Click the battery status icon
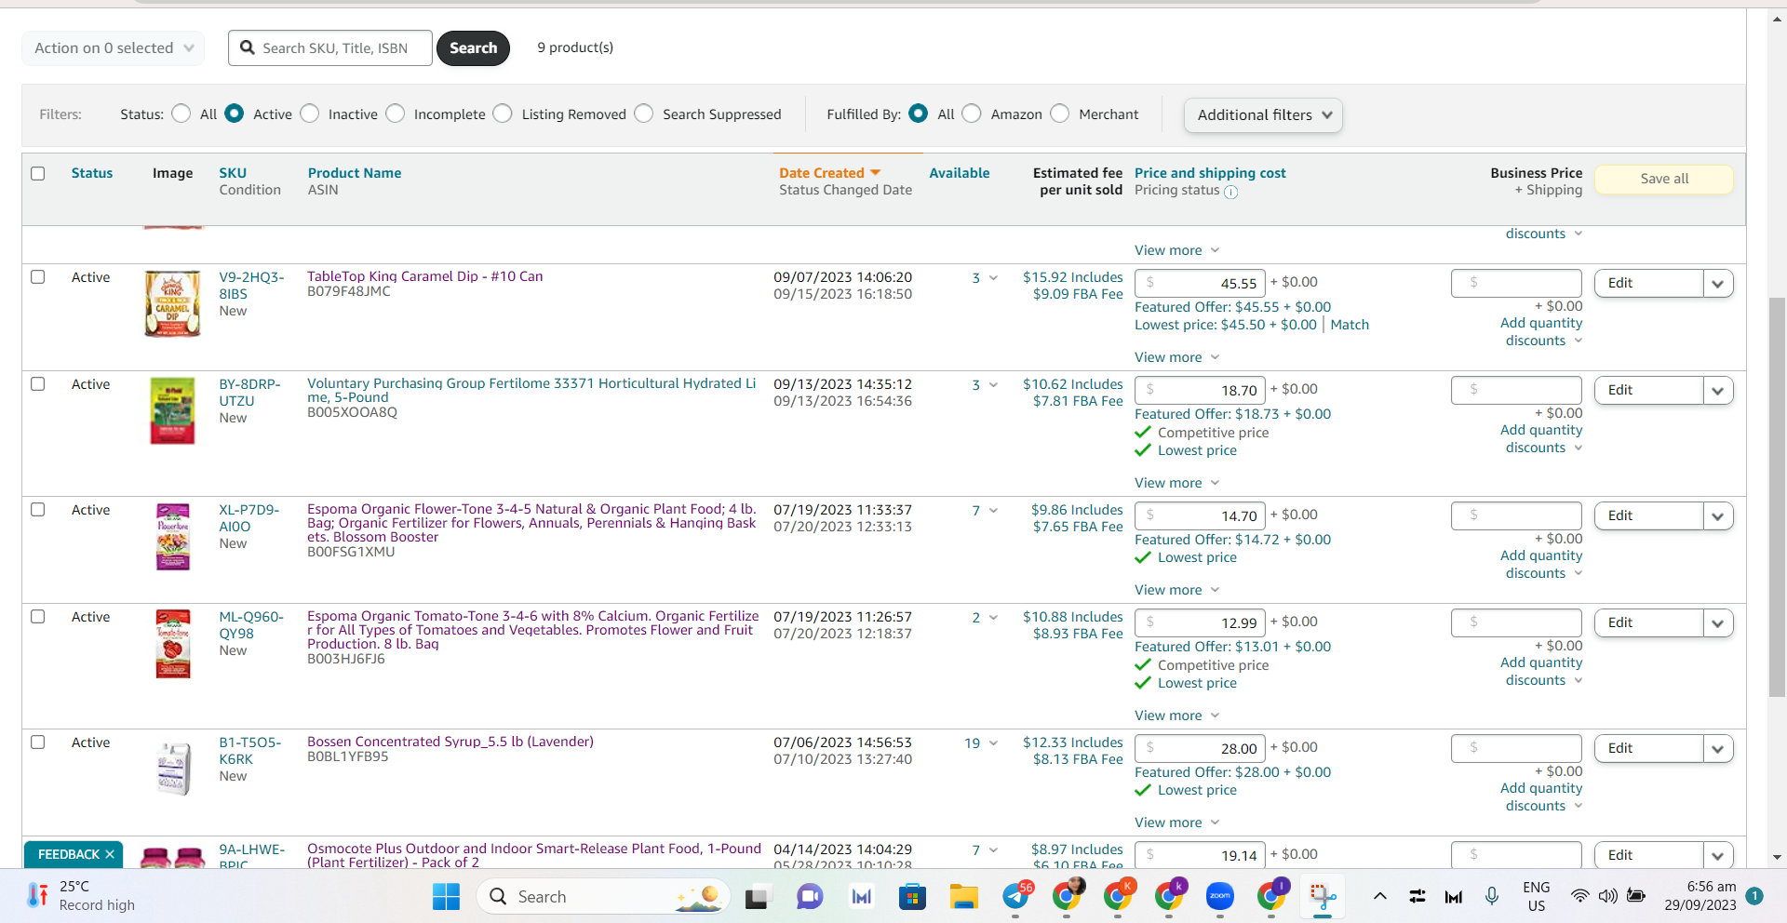Viewport: 1787px width, 923px height. (1636, 896)
